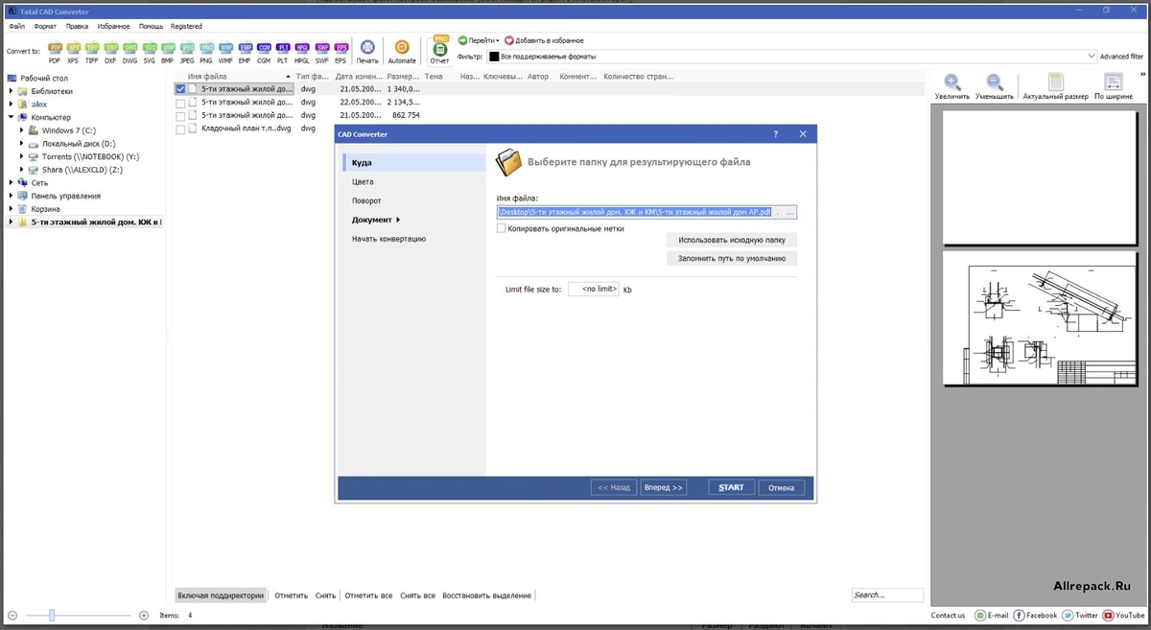The image size is (1151, 630).
Task: Click the Search box
Action: 887,595
